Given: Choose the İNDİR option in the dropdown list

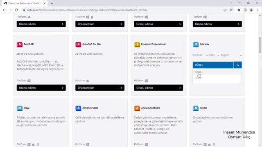Looking at the screenshot, I should point(217,78).
